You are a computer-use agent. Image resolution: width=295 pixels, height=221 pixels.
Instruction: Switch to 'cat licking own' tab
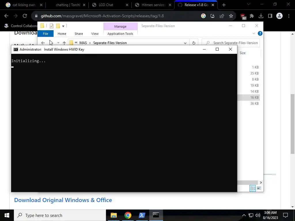point(24,5)
